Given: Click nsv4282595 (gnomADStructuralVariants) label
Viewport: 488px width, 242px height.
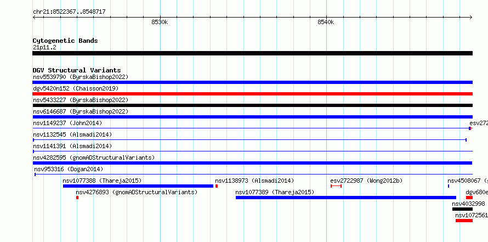Looking at the screenshot, I should click(94, 157).
